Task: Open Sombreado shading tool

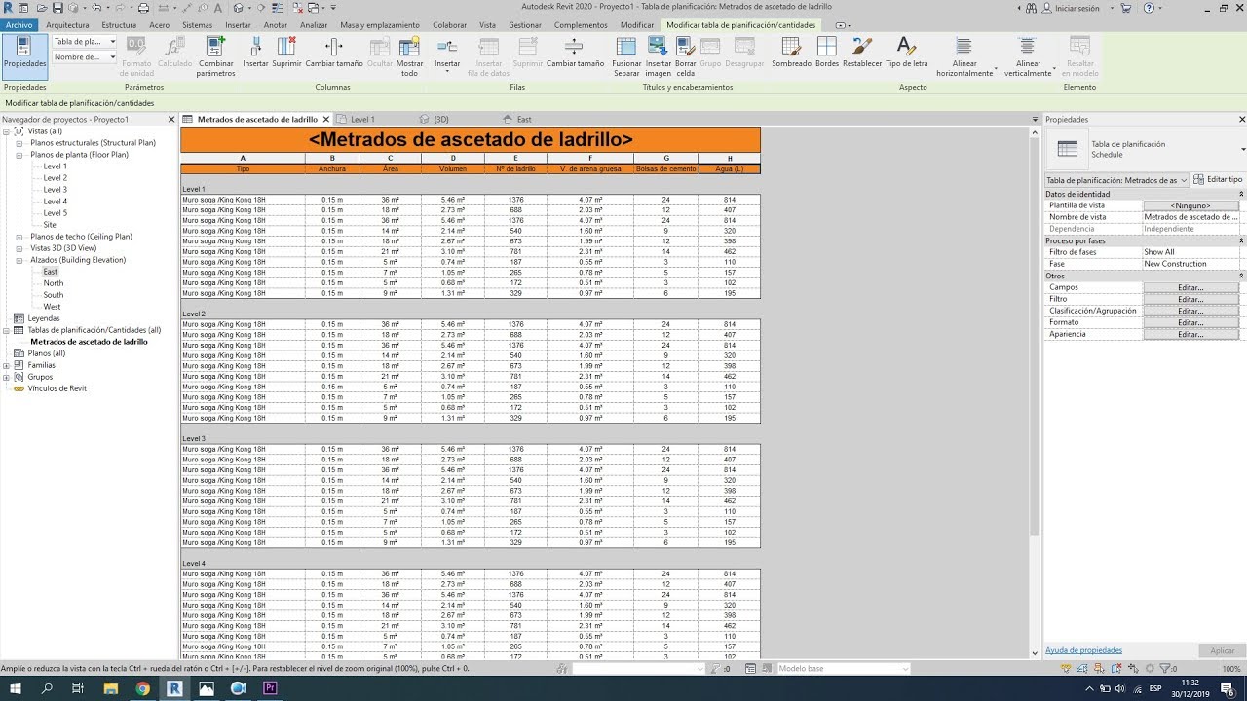Action: coord(791,53)
